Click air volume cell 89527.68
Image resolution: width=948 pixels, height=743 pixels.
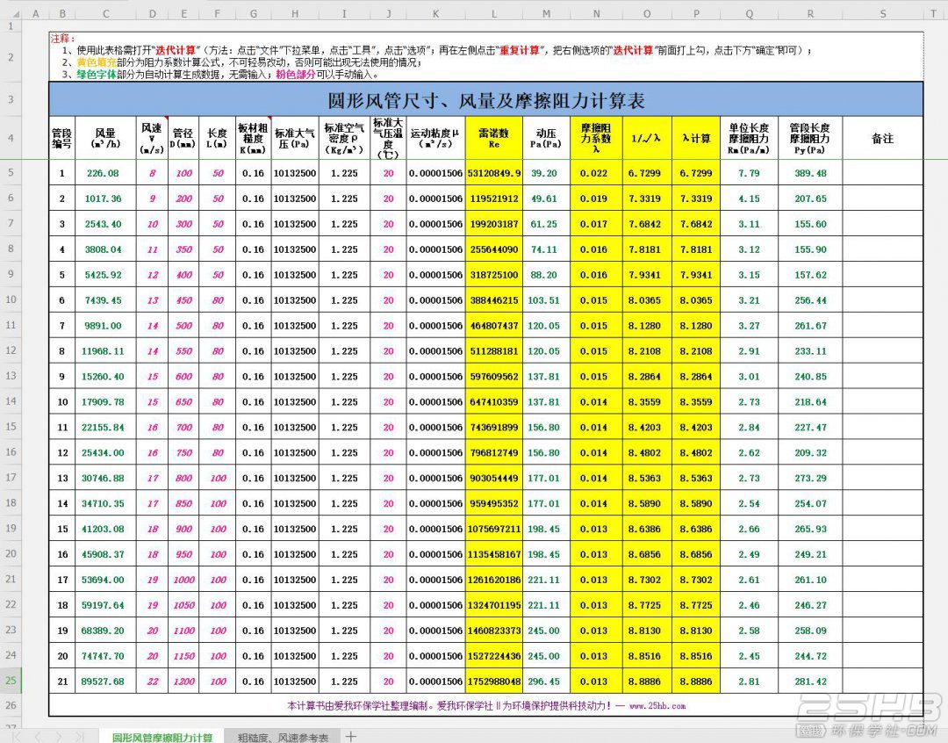tap(106, 682)
